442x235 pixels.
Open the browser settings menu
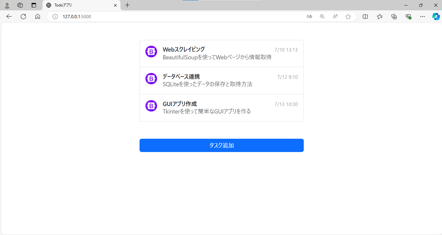tap(422, 16)
